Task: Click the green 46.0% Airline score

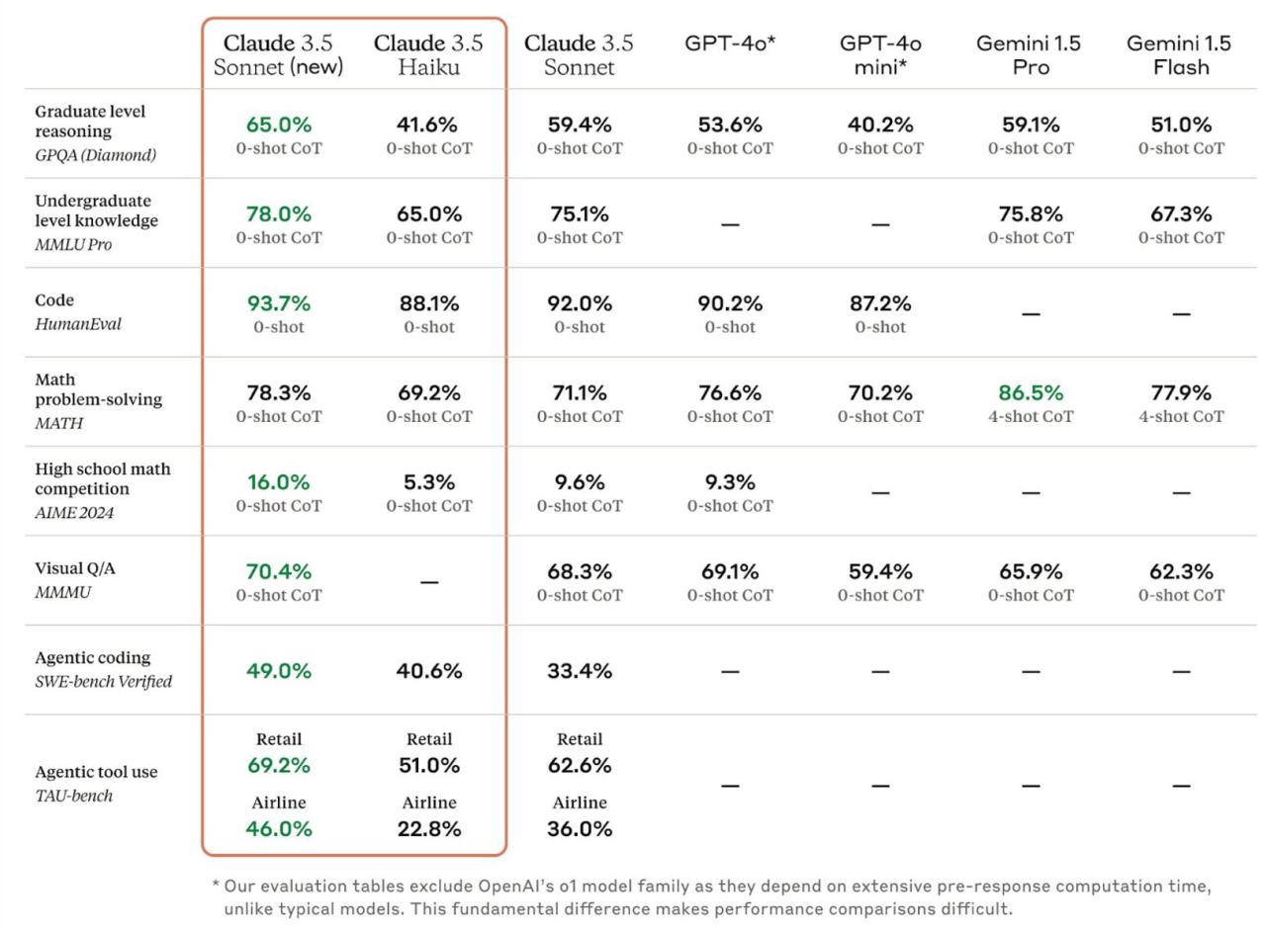Action: coord(278,829)
